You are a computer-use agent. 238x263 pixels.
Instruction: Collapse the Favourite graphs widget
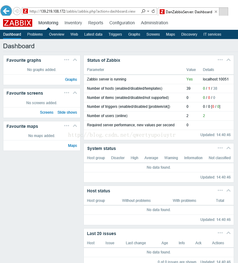point(75,60)
